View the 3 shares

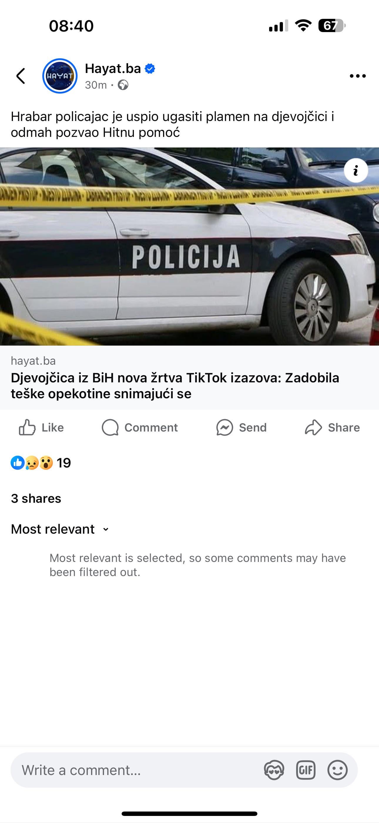click(36, 498)
